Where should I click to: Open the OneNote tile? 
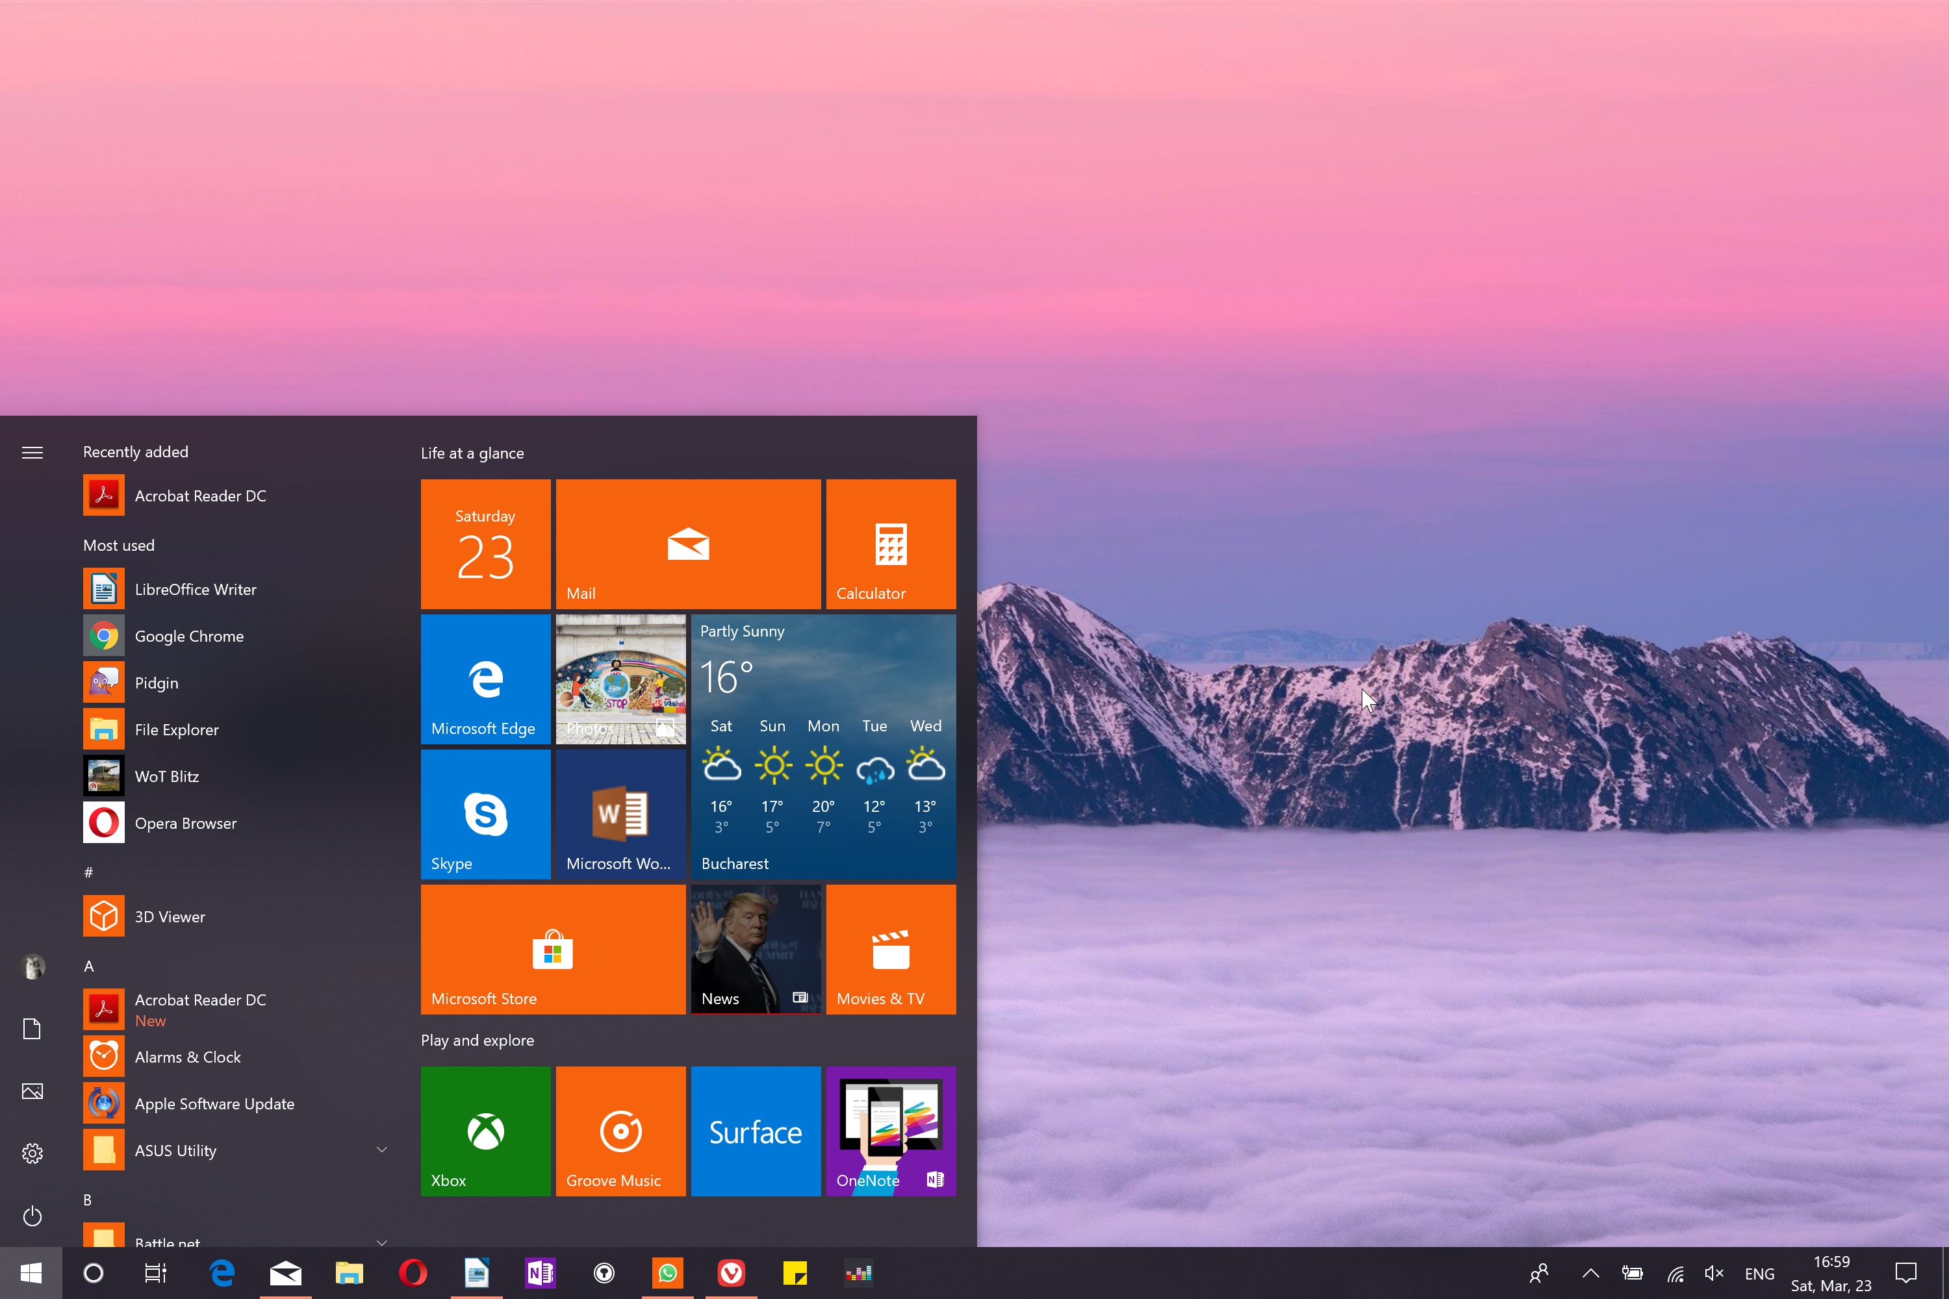click(x=891, y=1131)
